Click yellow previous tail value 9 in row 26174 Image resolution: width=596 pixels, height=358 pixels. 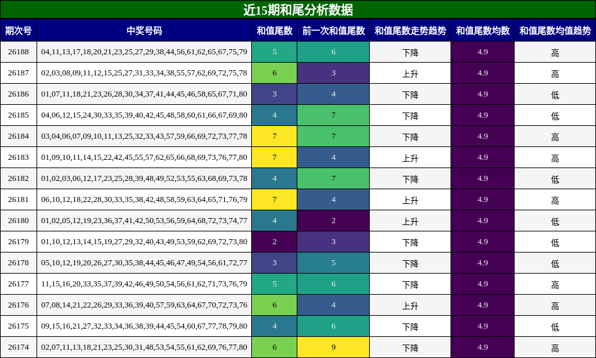[333, 347]
